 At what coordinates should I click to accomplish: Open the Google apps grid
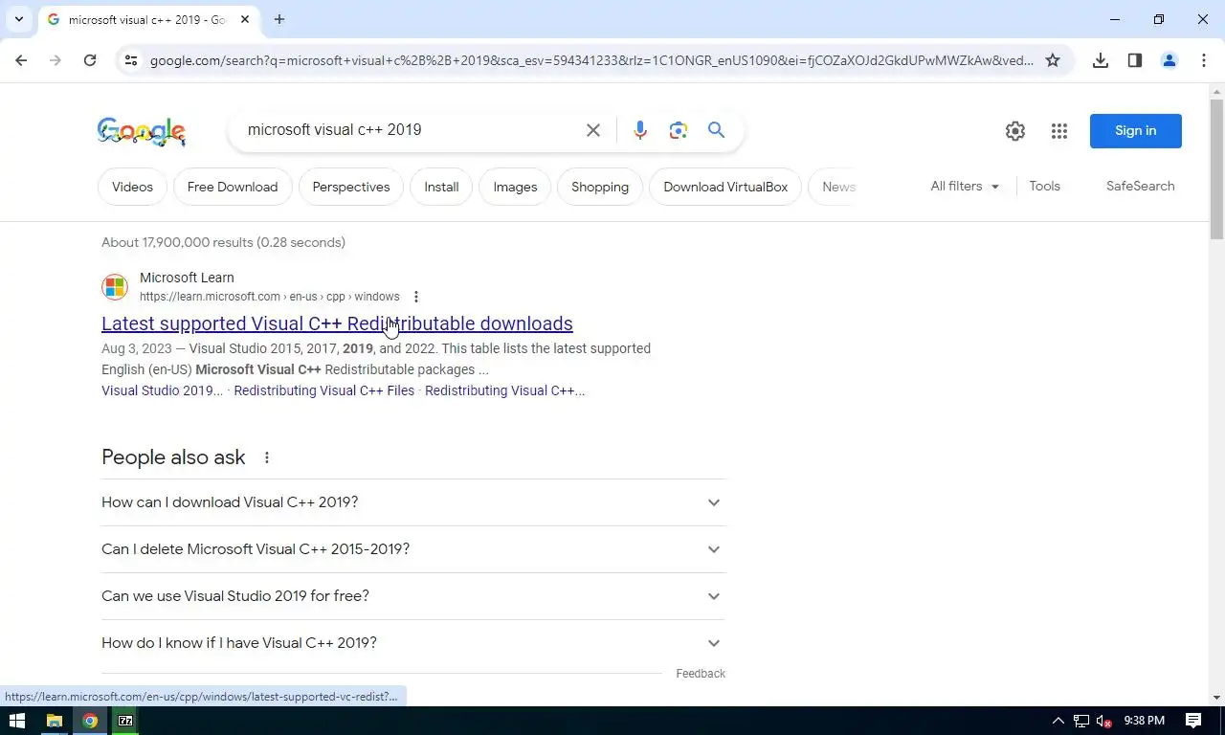point(1059,131)
